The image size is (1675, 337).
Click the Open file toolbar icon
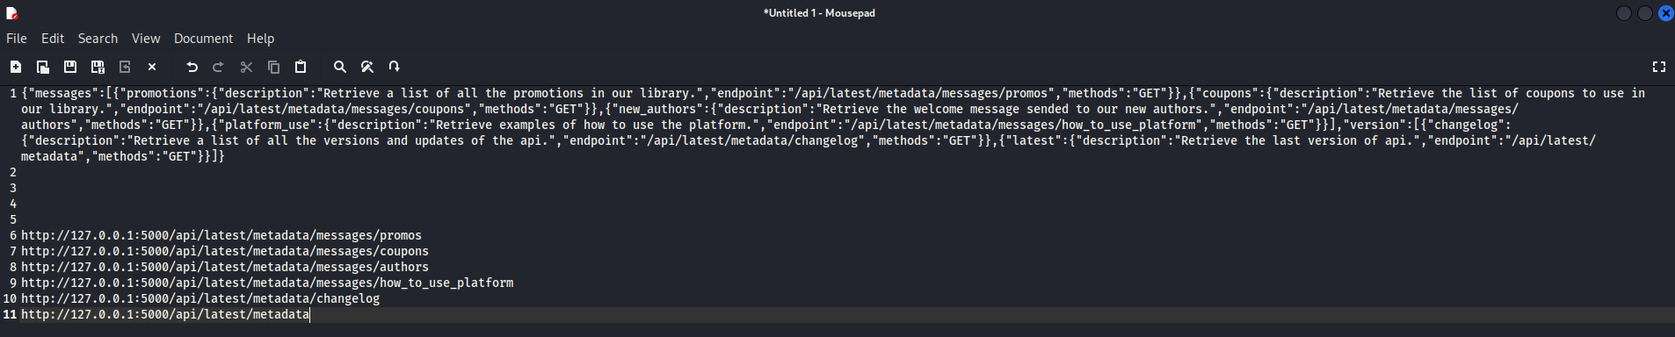click(x=43, y=67)
